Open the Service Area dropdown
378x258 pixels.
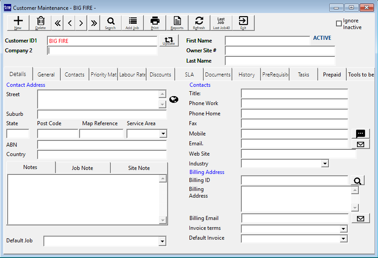pyautogui.click(x=163, y=134)
